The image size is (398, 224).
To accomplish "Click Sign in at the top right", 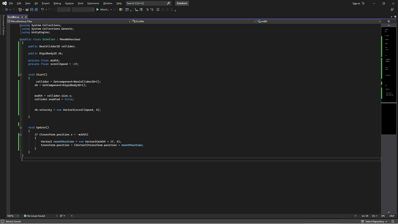I will click(356, 3).
